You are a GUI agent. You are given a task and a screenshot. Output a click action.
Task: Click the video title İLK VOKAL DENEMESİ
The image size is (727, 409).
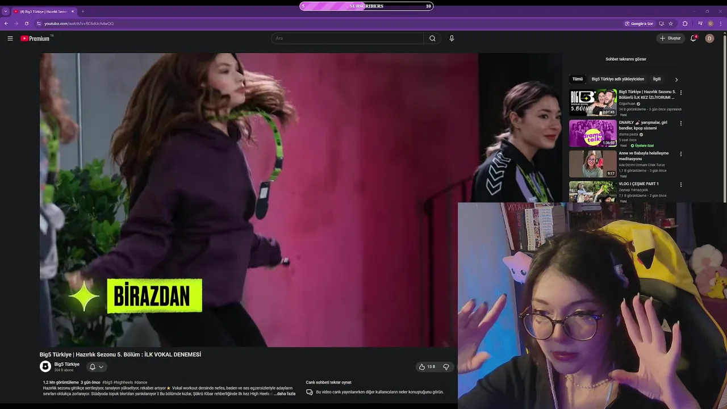pos(120,354)
